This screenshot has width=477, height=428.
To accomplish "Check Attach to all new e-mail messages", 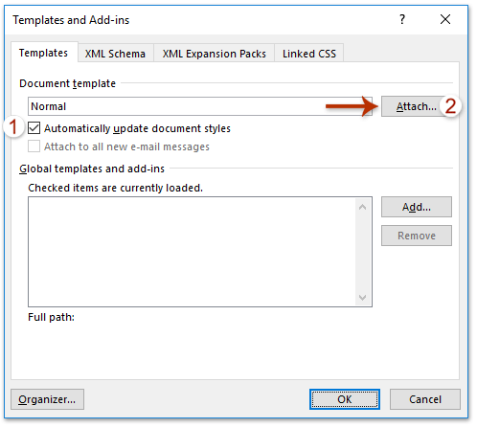I will click(x=34, y=146).
